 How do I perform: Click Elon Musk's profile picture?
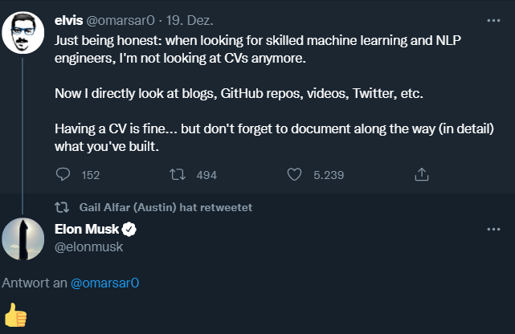pos(24,239)
